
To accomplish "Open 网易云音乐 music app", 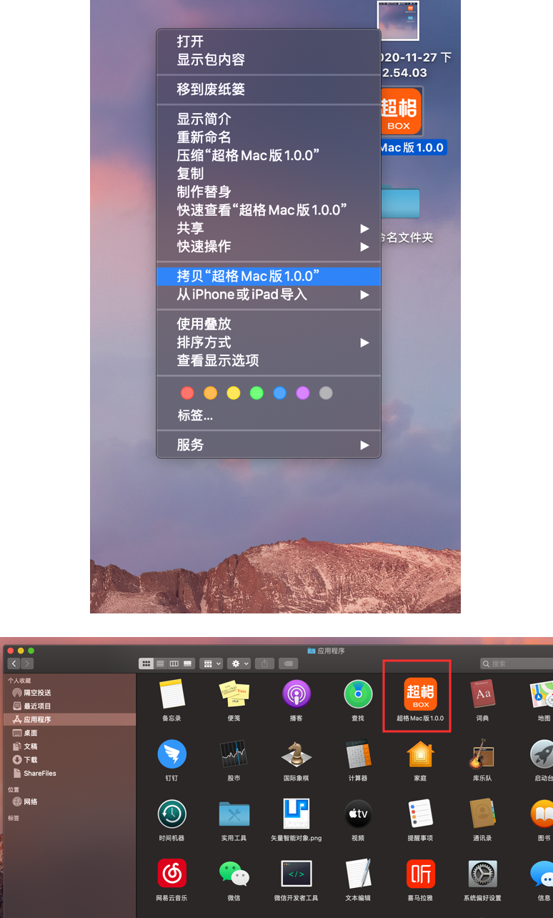I will (x=171, y=874).
